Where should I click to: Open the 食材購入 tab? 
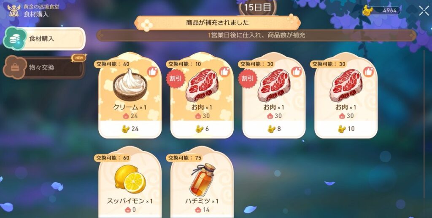(x=44, y=39)
